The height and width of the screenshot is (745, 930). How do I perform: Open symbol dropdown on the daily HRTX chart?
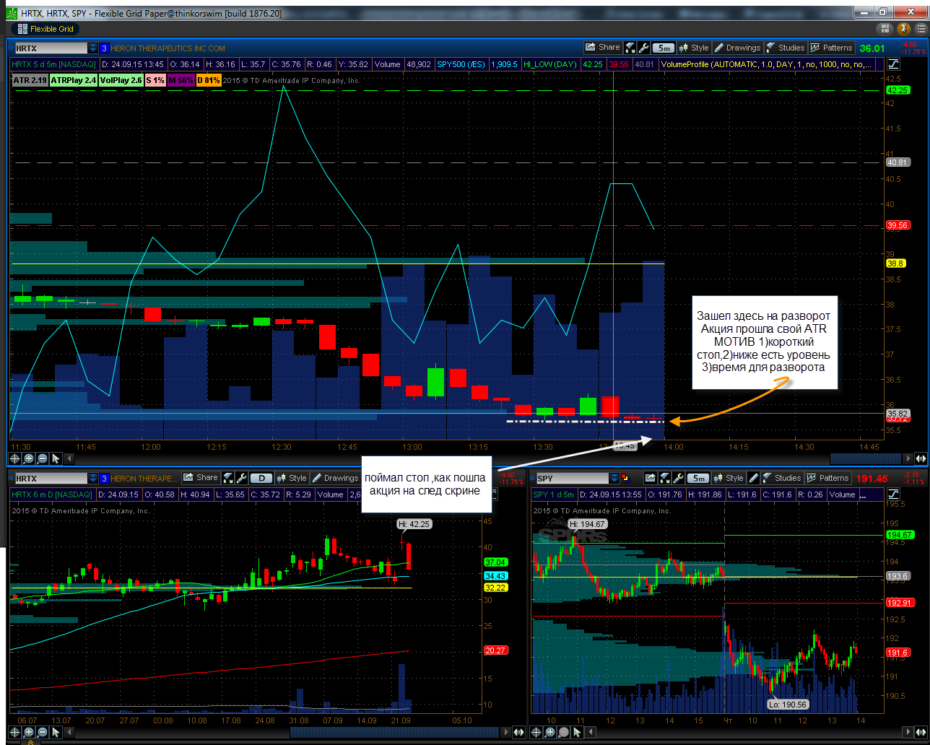(92, 478)
